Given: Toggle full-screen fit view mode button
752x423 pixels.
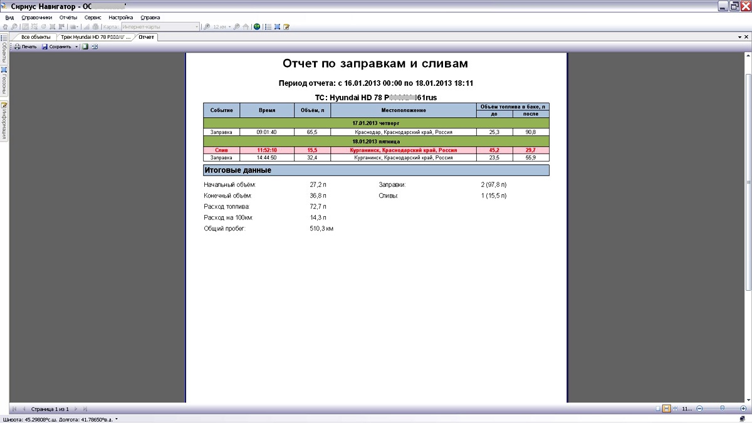Looking at the screenshot, I should click(x=676, y=409).
